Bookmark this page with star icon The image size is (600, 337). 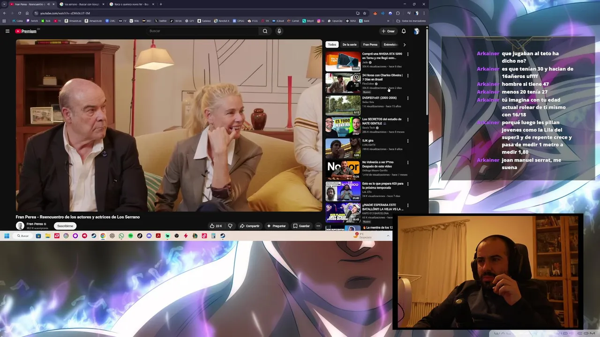click(365, 13)
